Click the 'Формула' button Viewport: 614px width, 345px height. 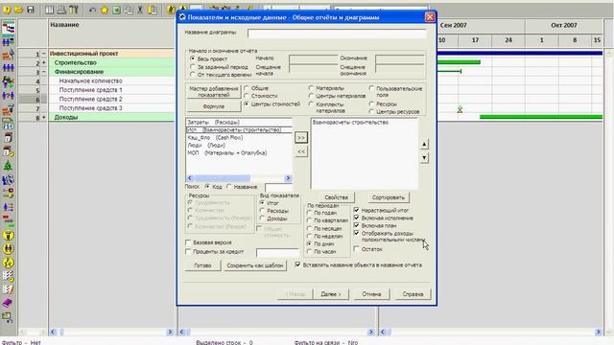[213, 106]
